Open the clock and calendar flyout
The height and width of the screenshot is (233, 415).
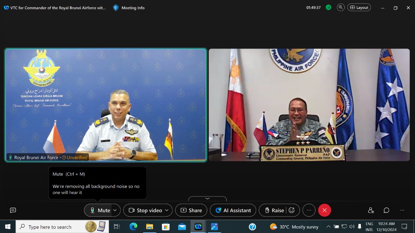(x=387, y=227)
